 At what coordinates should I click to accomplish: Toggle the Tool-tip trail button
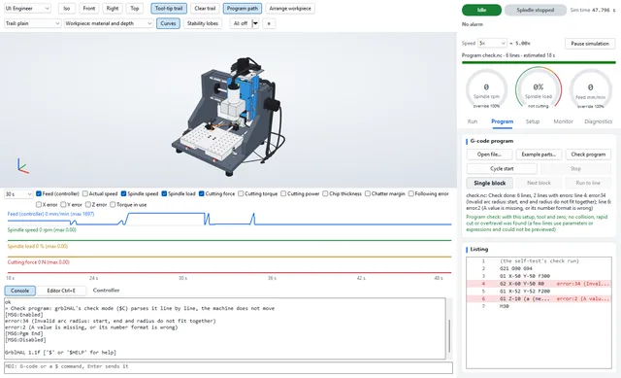point(169,9)
